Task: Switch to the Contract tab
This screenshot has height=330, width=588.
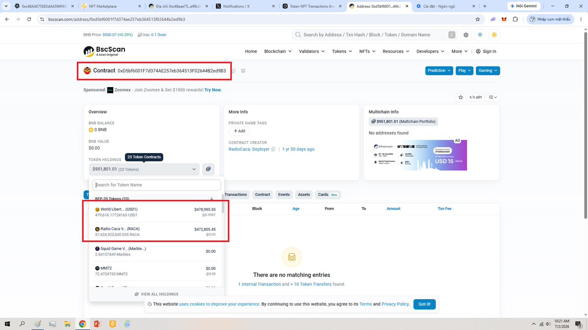Action: click(x=262, y=195)
